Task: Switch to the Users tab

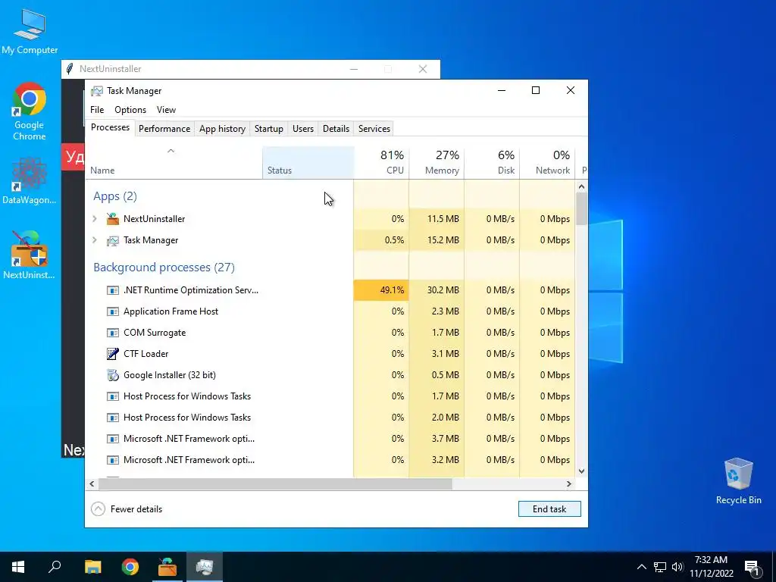Action: point(303,129)
